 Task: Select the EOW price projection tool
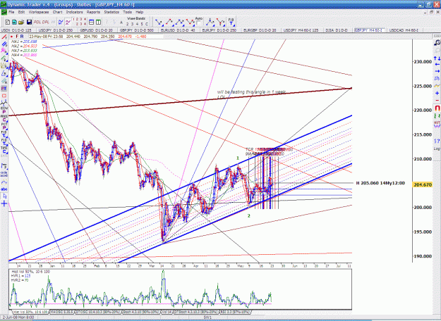pos(4,109)
